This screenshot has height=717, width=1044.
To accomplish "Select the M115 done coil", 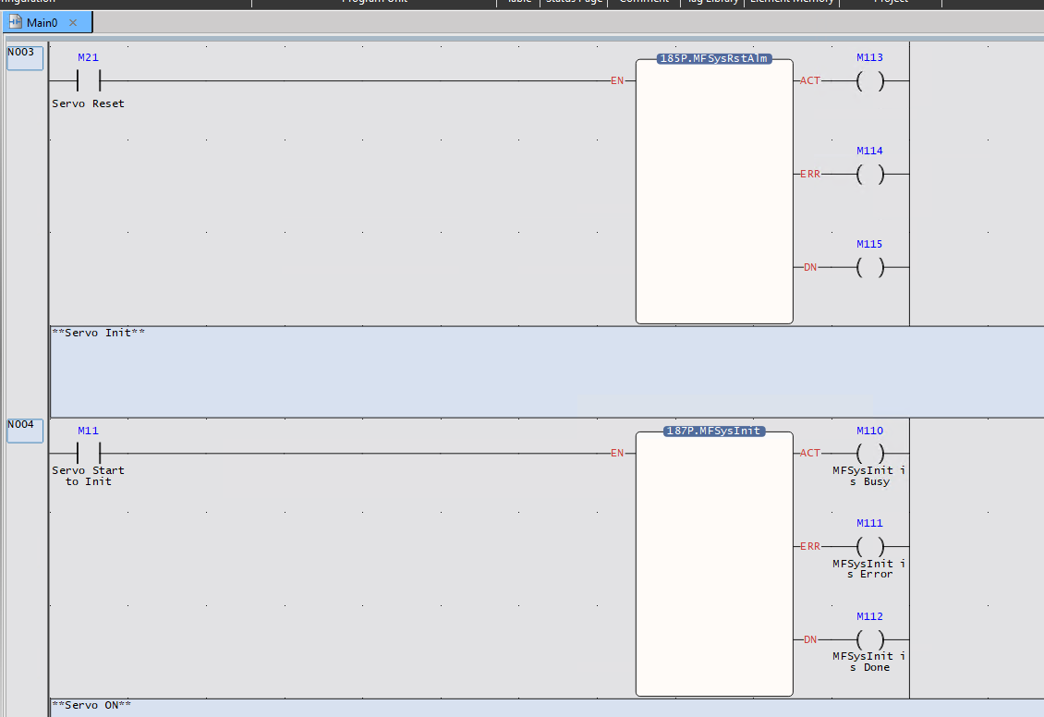I will pyautogui.click(x=869, y=268).
